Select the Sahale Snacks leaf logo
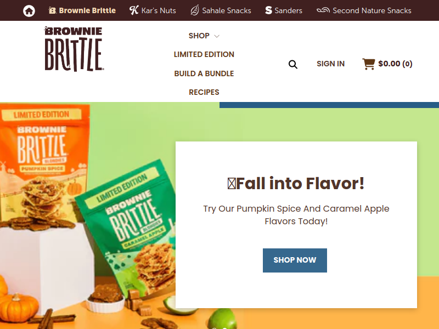This screenshot has width=439, height=329. click(x=195, y=10)
